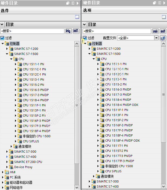
Task: Toggle the left pane's options view icon
Action: pyautogui.click(x=77, y=17)
